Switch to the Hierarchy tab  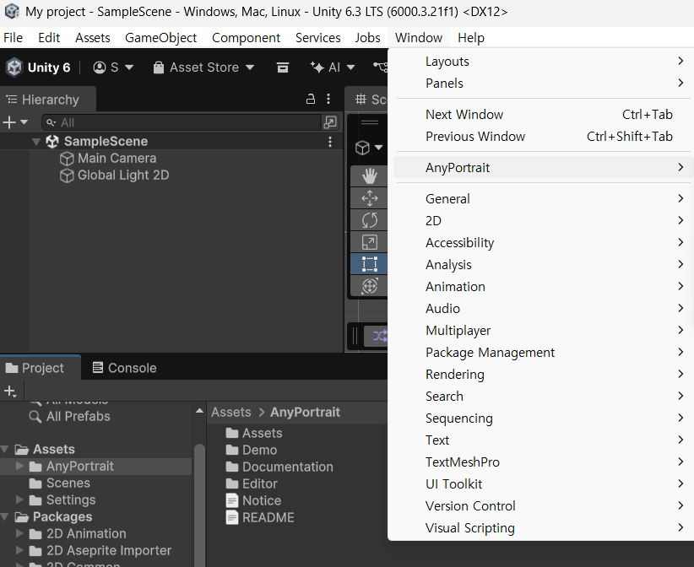coord(48,100)
